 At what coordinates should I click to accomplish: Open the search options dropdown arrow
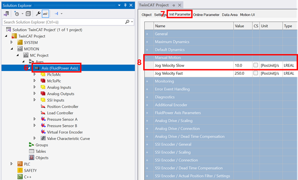[132, 22]
